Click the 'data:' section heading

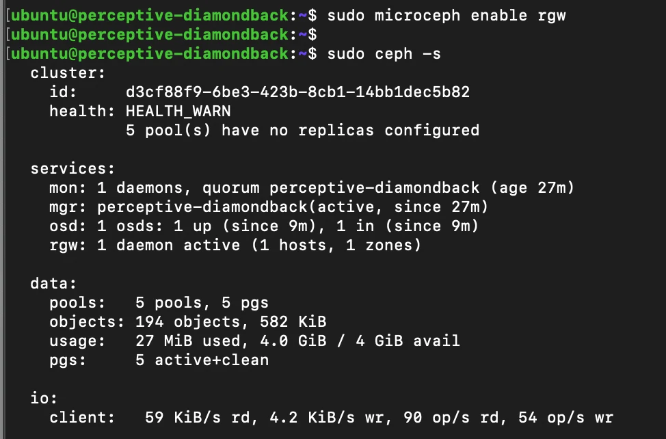pyautogui.click(x=53, y=283)
